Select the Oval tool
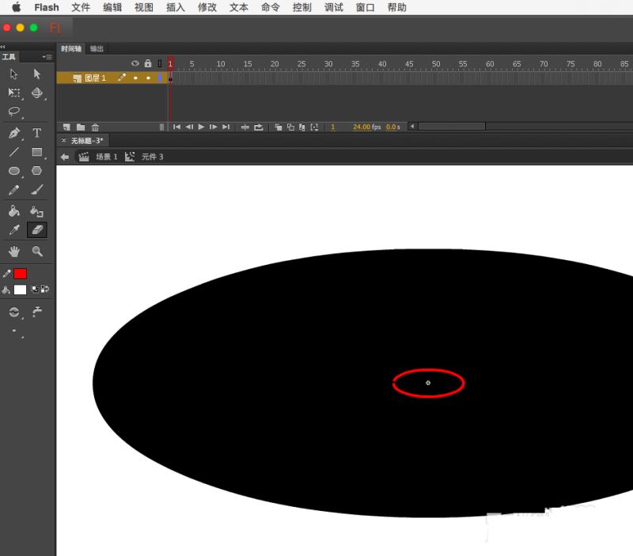This screenshot has height=556, width=633. [14, 171]
